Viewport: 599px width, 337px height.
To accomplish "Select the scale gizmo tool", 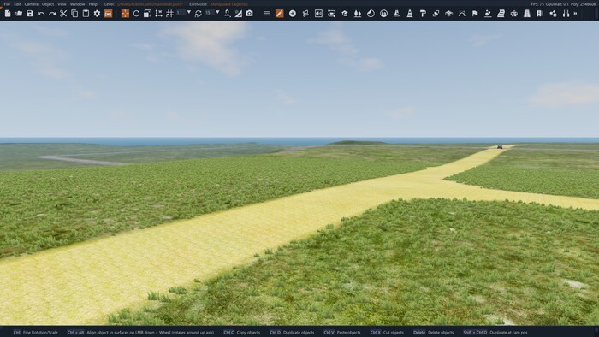I will click(x=147, y=14).
